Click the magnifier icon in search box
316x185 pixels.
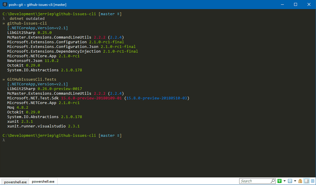coord(273,181)
